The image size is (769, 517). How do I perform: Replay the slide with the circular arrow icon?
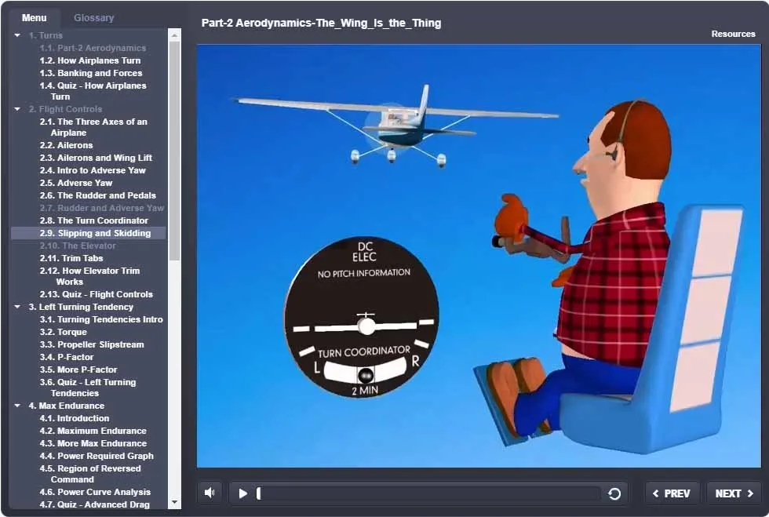point(614,493)
